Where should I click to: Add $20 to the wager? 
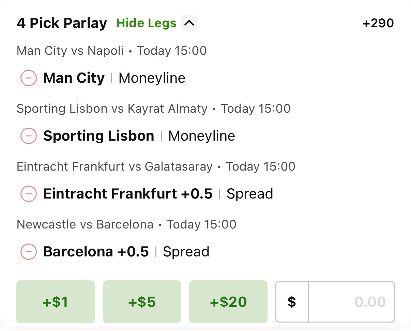[228, 302]
